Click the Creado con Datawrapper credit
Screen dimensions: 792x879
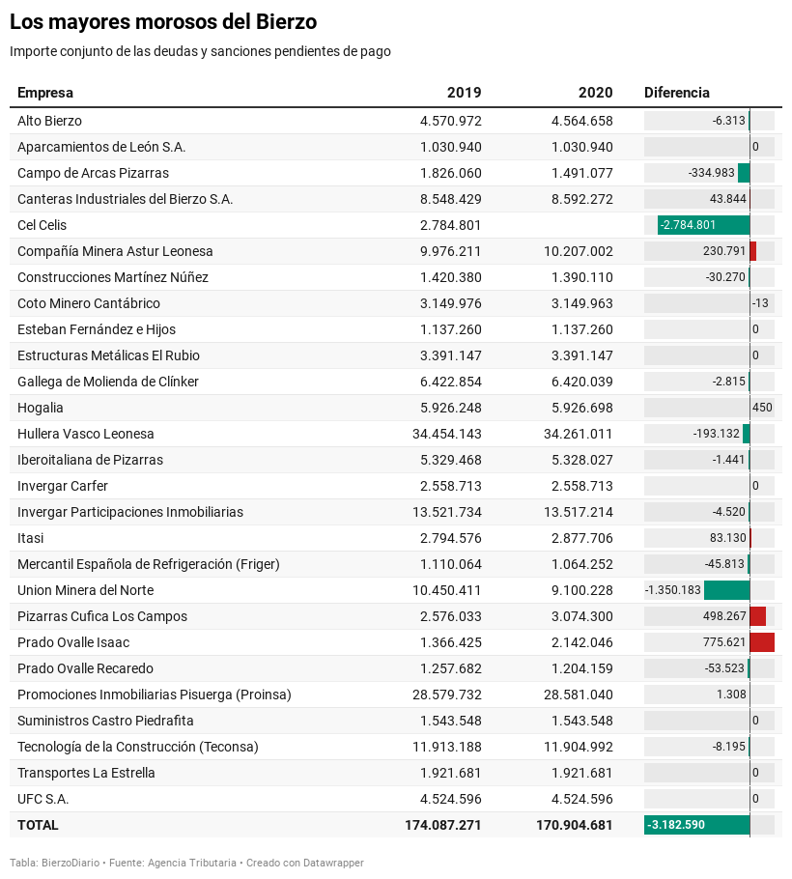pyautogui.click(x=305, y=863)
